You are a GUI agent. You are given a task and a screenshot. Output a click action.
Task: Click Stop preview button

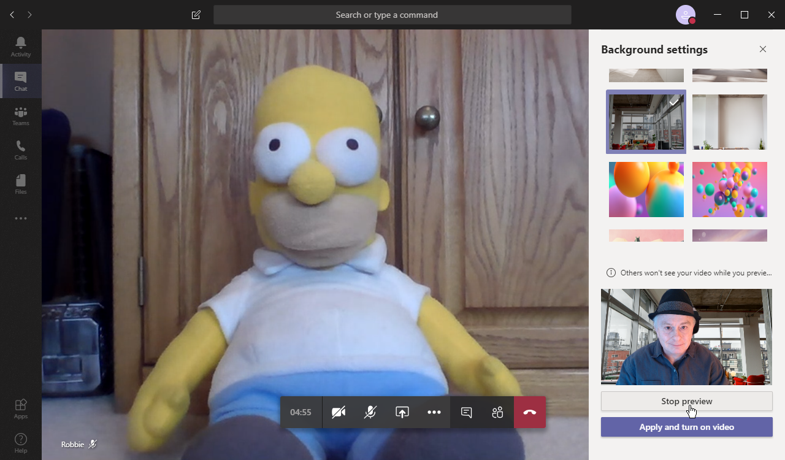pos(687,401)
